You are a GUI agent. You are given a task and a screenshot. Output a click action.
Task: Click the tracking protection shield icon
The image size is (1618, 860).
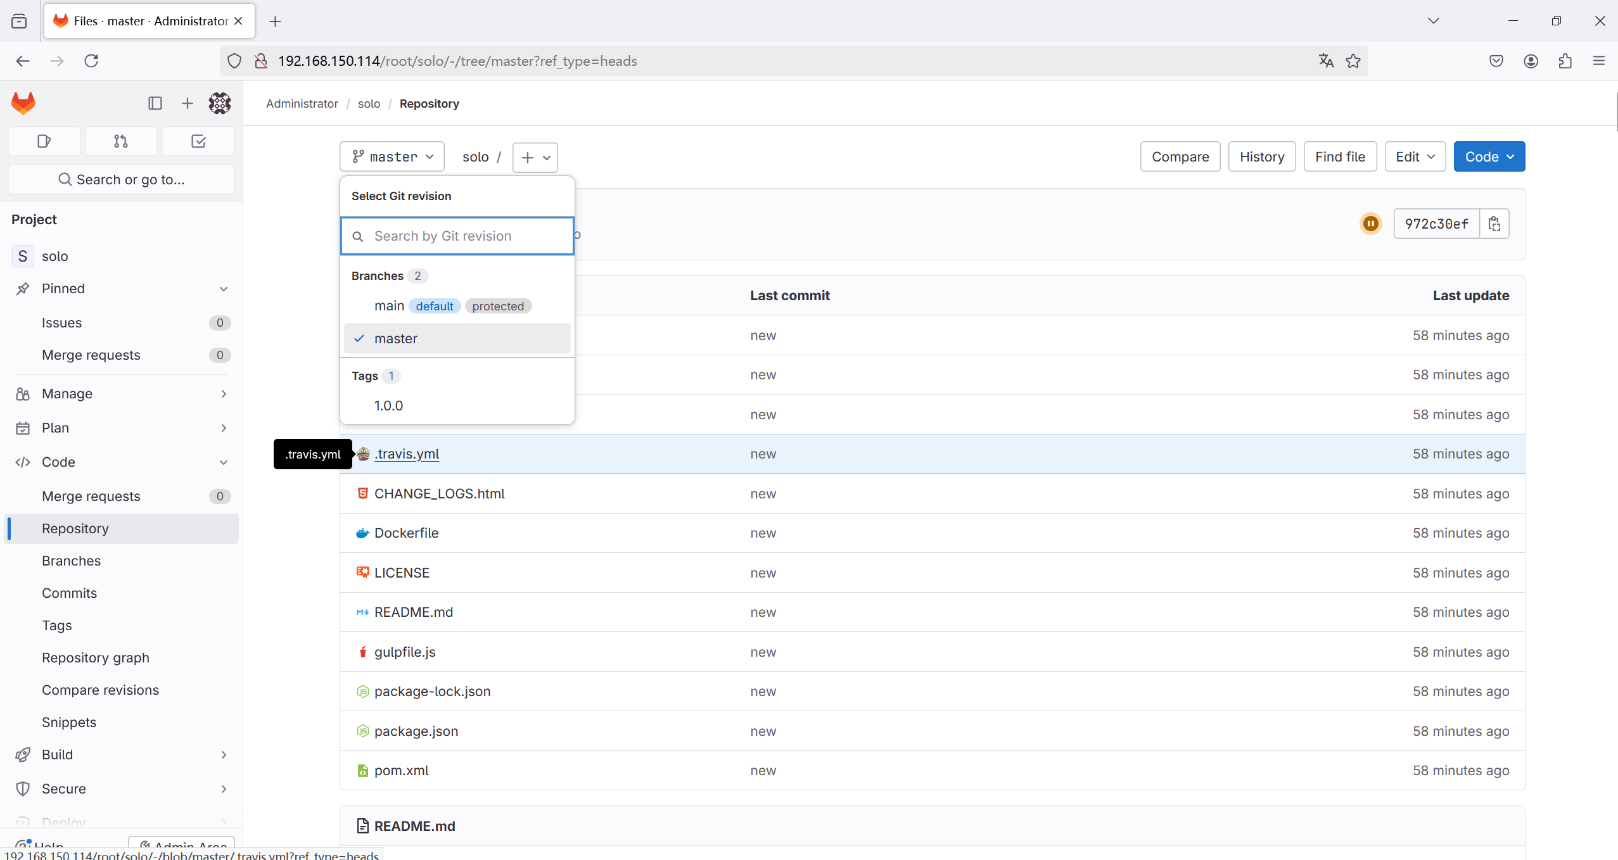(234, 61)
